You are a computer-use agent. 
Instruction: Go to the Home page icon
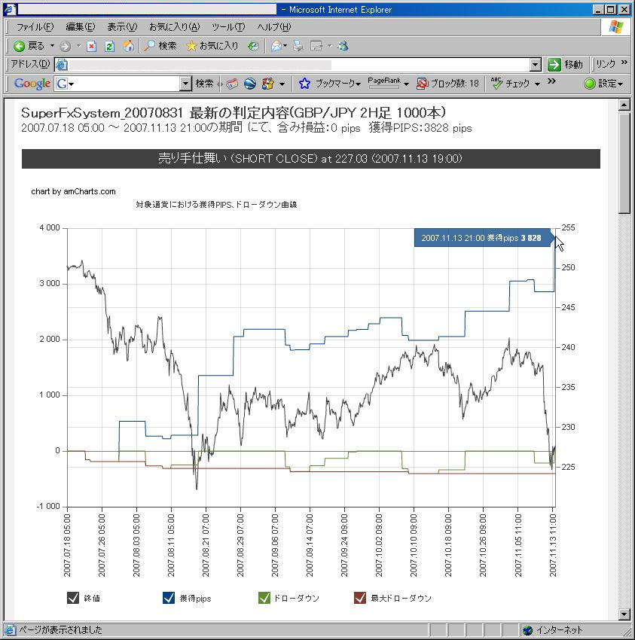click(128, 46)
